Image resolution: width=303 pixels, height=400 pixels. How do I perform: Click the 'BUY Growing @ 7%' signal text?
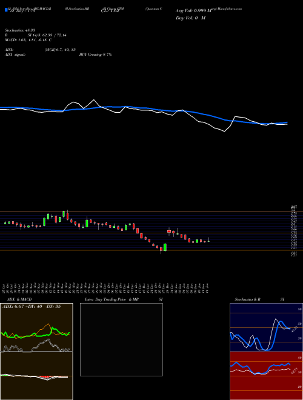pos(95,55)
